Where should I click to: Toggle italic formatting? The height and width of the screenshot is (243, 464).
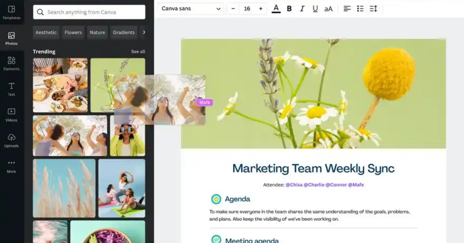point(302,9)
